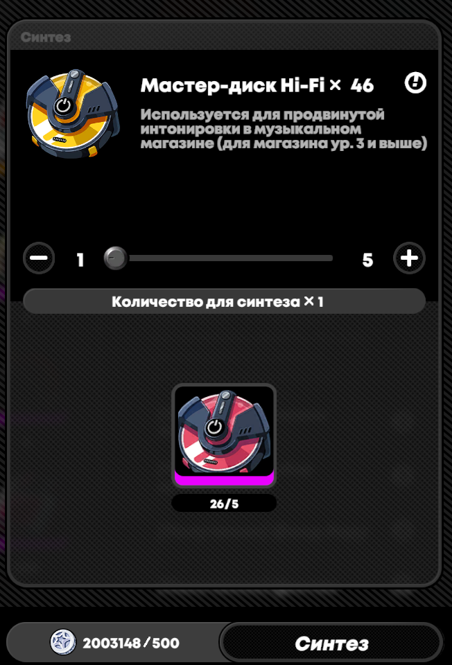Viewport: 452px width, 665px height.
Task: Tap the yellow Hi-Fi master disc icon
Action: (x=73, y=114)
